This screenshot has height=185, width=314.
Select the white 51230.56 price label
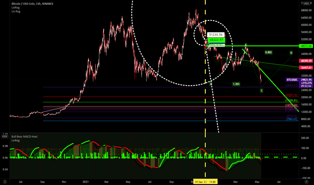[216, 35]
